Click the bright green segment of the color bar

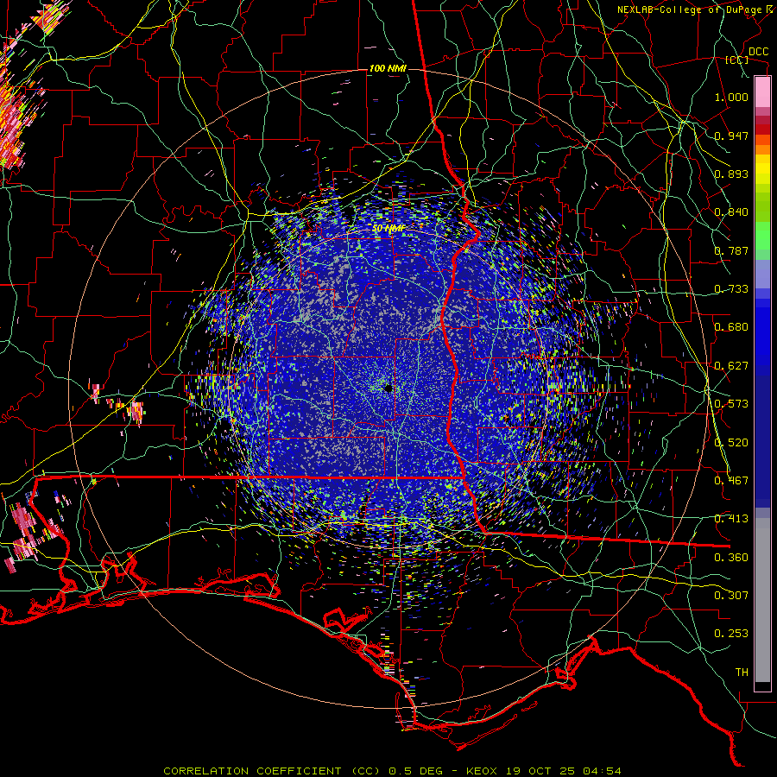(x=762, y=236)
